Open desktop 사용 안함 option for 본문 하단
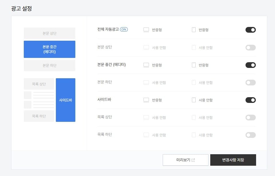This screenshot has width=275, height=176. (x=159, y=83)
